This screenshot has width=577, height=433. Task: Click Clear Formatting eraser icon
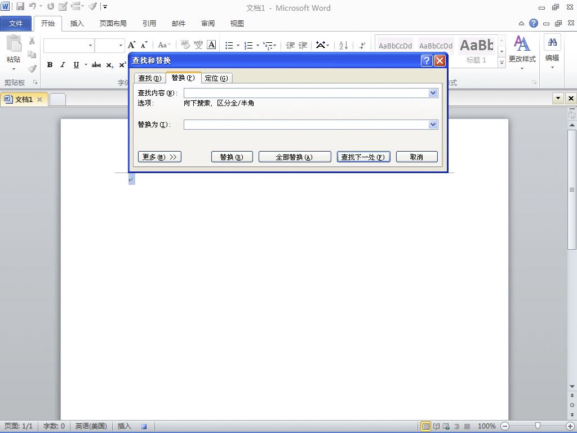click(x=185, y=45)
